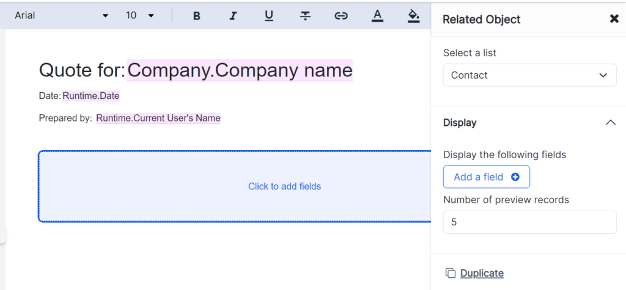The width and height of the screenshot is (626, 290).
Task: Open the Select a list Contact dropdown
Action: (x=530, y=75)
